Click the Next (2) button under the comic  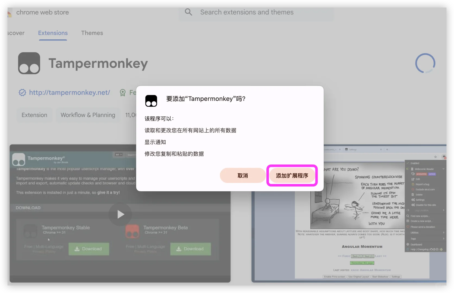pyautogui.click(x=368, y=256)
